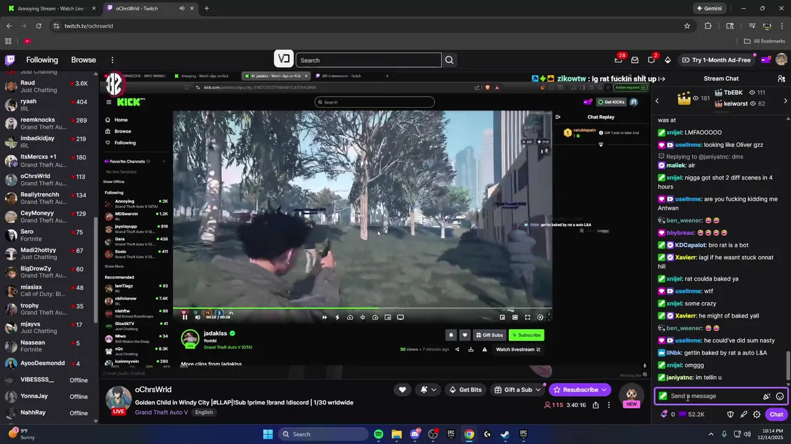Click the Get Bits diamond in top bar
The width and height of the screenshot is (791, 444).
point(667,60)
